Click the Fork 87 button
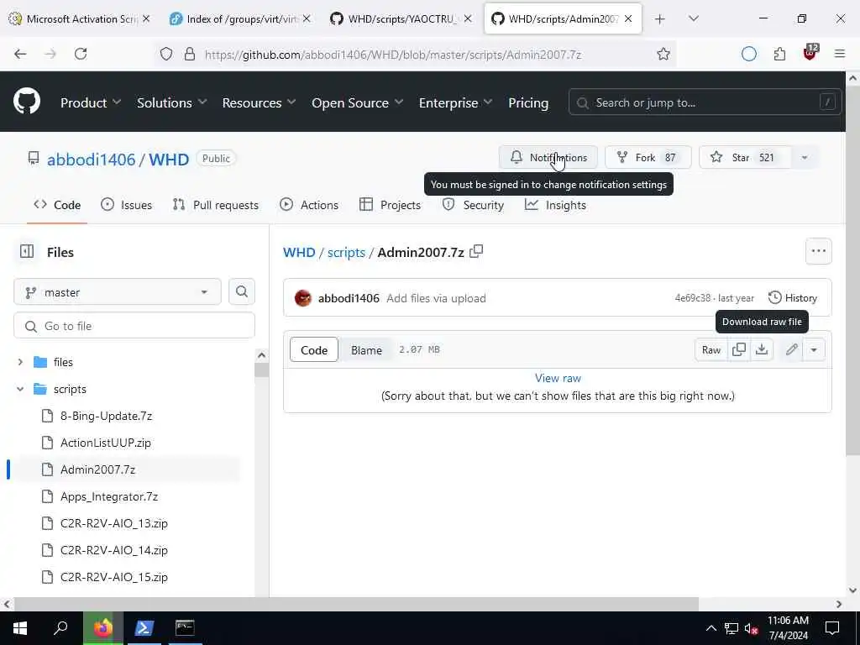The height and width of the screenshot is (645, 860). pyautogui.click(x=648, y=157)
